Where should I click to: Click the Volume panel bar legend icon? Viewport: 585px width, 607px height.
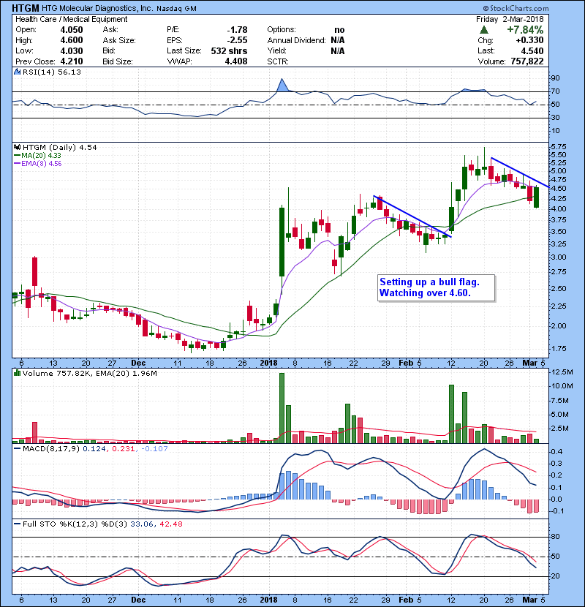[x=17, y=373]
